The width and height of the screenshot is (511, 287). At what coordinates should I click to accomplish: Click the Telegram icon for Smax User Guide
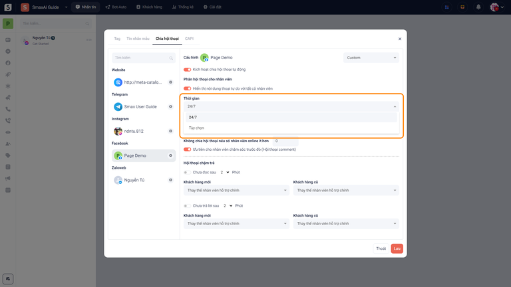click(118, 106)
